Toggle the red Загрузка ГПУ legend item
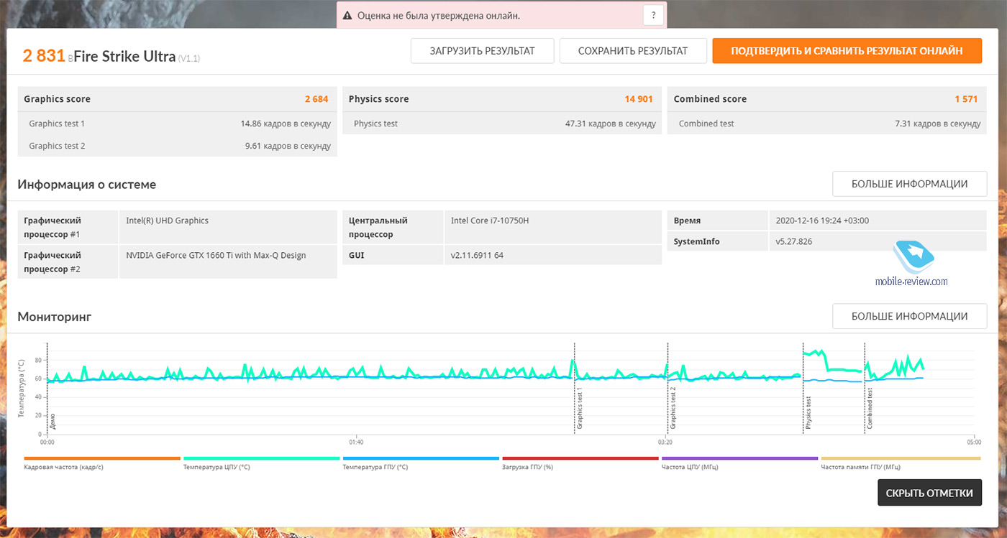The image size is (1007, 538). coord(581,463)
